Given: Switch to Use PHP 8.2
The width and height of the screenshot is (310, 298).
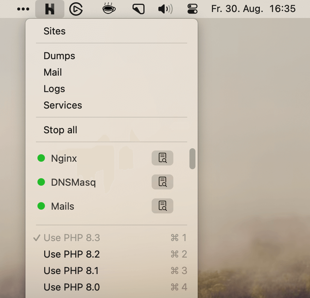Looking at the screenshot, I should (112, 254).
